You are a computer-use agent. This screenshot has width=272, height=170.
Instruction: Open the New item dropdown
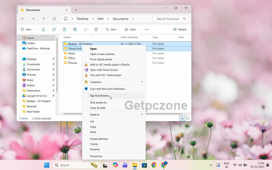click(x=27, y=29)
